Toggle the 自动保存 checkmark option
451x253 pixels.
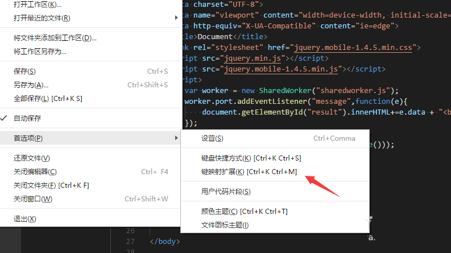pyautogui.click(x=91, y=118)
